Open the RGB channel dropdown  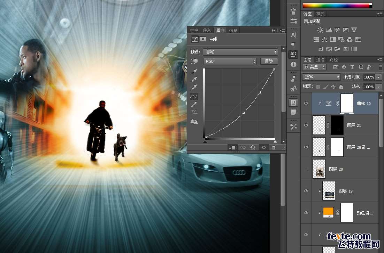(230, 61)
